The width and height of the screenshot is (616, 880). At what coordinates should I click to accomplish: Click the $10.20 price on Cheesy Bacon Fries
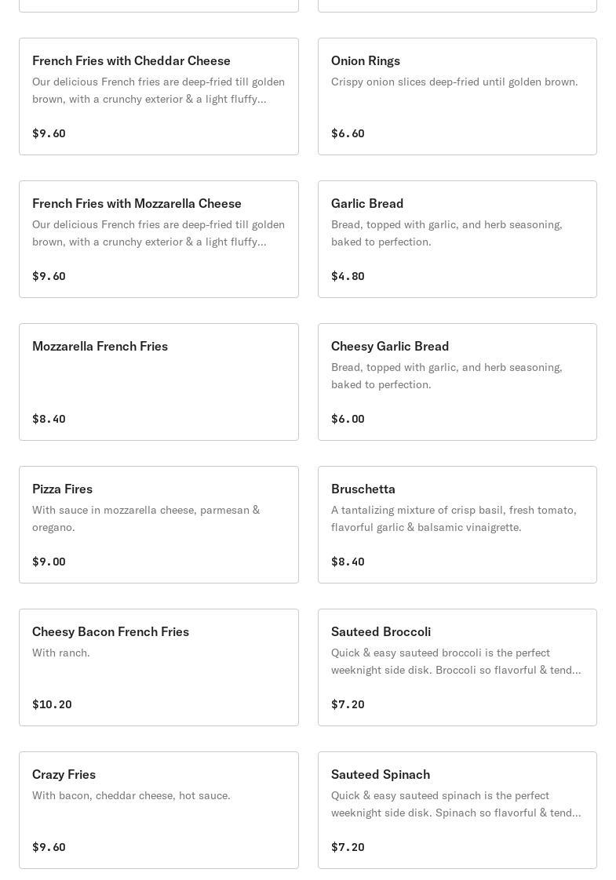coord(52,704)
